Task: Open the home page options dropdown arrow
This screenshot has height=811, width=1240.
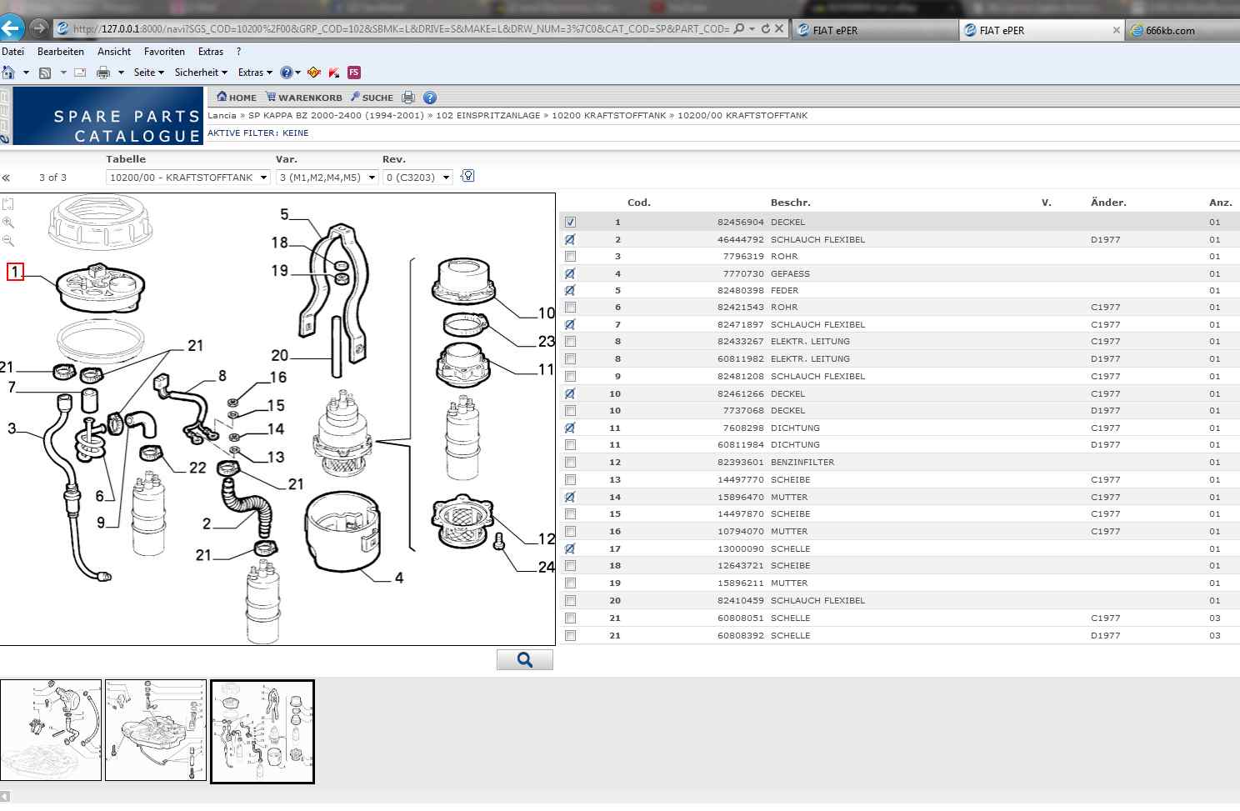Action: click(x=26, y=73)
